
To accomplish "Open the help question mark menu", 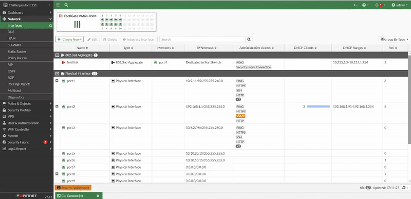I will point(365,5).
